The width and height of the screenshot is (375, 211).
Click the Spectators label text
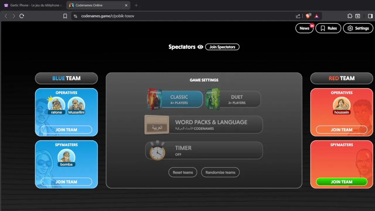pyautogui.click(x=182, y=47)
